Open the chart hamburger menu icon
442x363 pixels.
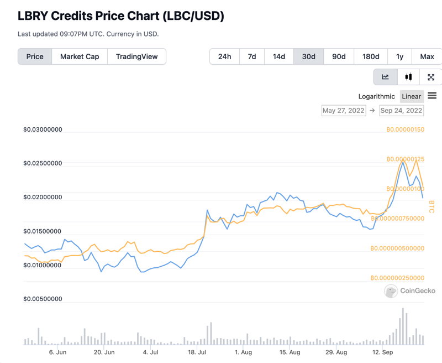pyautogui.click(x=432, y=96)
